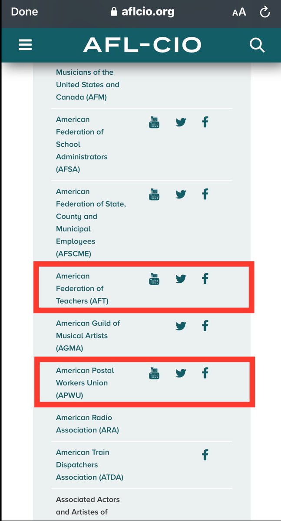The image size is (281, 521).
Task: Open AFT's YouTube channel icon
Action: click(x=154, y=279)
